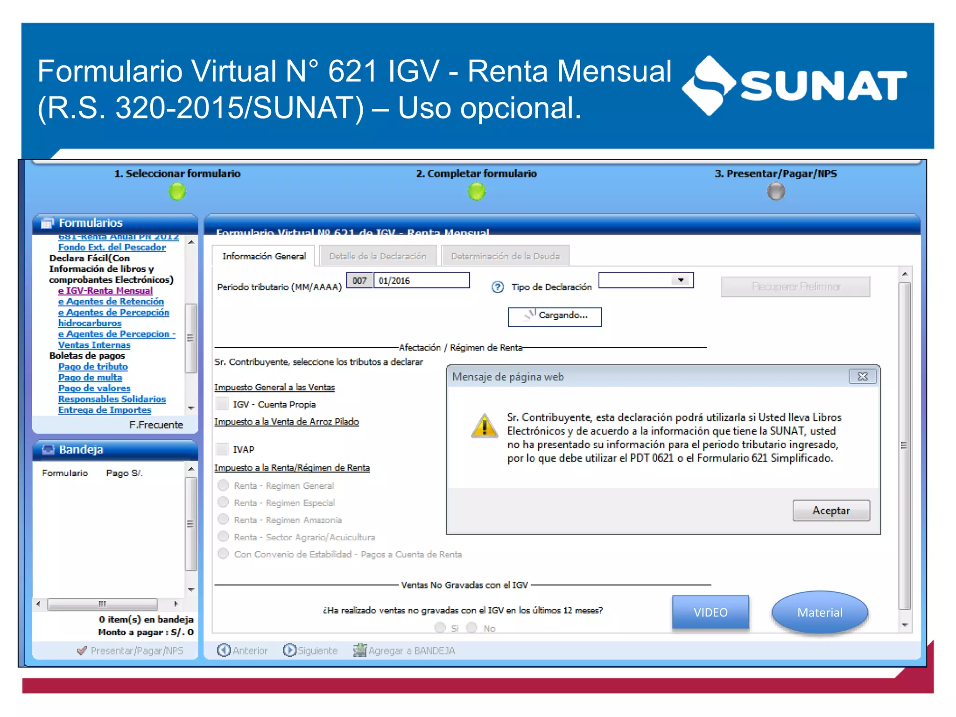This screenshot has width=956, height=717.
Task: Open e Agentes de Percepción hidrocarburos link
Action: (x=113, y=317)
